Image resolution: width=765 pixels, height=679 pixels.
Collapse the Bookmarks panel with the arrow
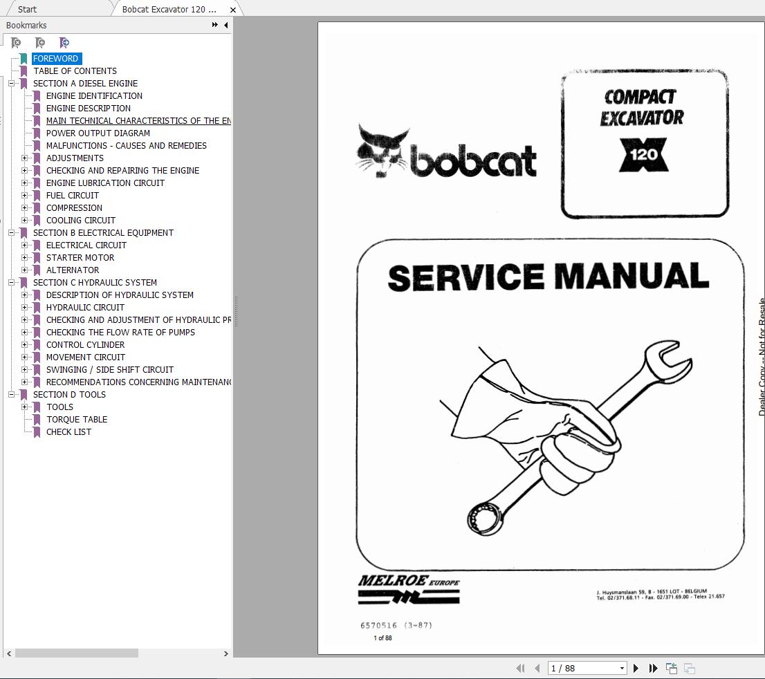225,25
